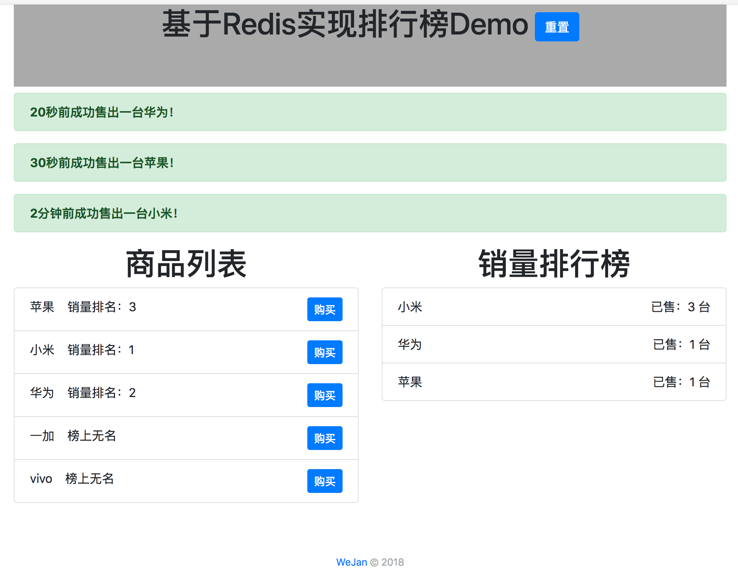Click the 基于Redis实现排行榜Demo title
This screenshot has height=568, width=738.
345,24
